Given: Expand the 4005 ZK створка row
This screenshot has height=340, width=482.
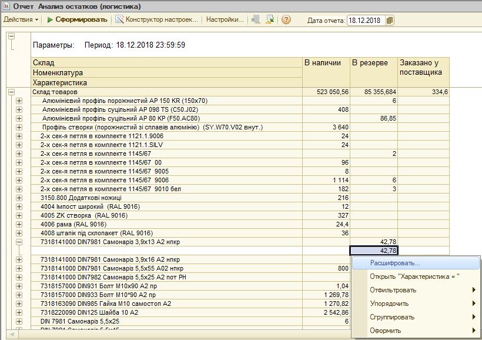Looking at the screenshot, I should pyautogui.click(x=19, y=216).
